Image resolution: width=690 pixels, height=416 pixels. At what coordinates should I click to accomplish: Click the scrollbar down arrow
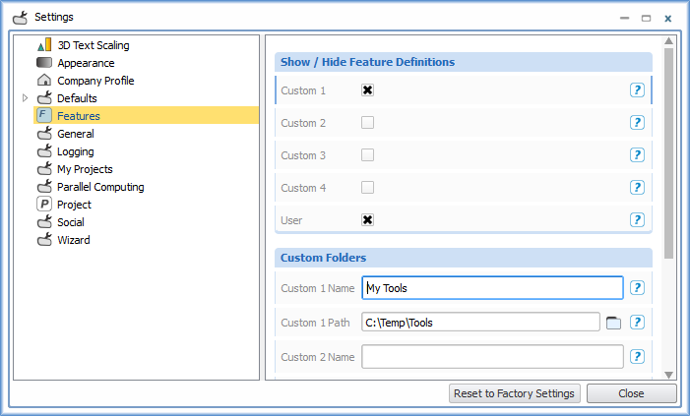[x=669, y=375]
